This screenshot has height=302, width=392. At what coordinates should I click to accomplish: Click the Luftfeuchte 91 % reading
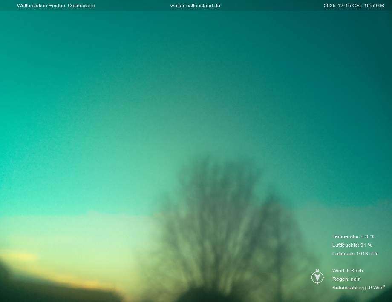point(352,245)
